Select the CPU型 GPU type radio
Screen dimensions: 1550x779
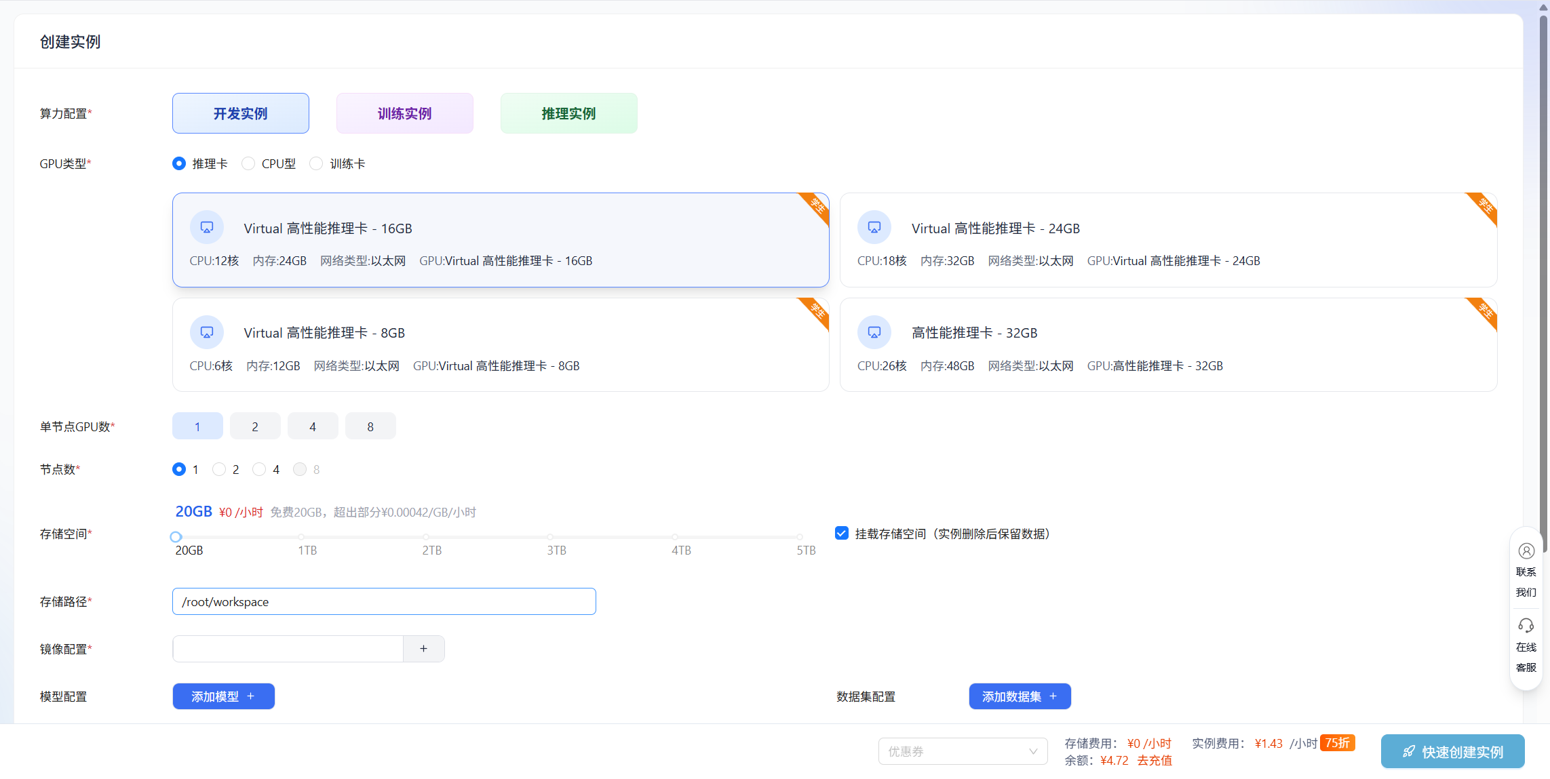click(248, 163)
